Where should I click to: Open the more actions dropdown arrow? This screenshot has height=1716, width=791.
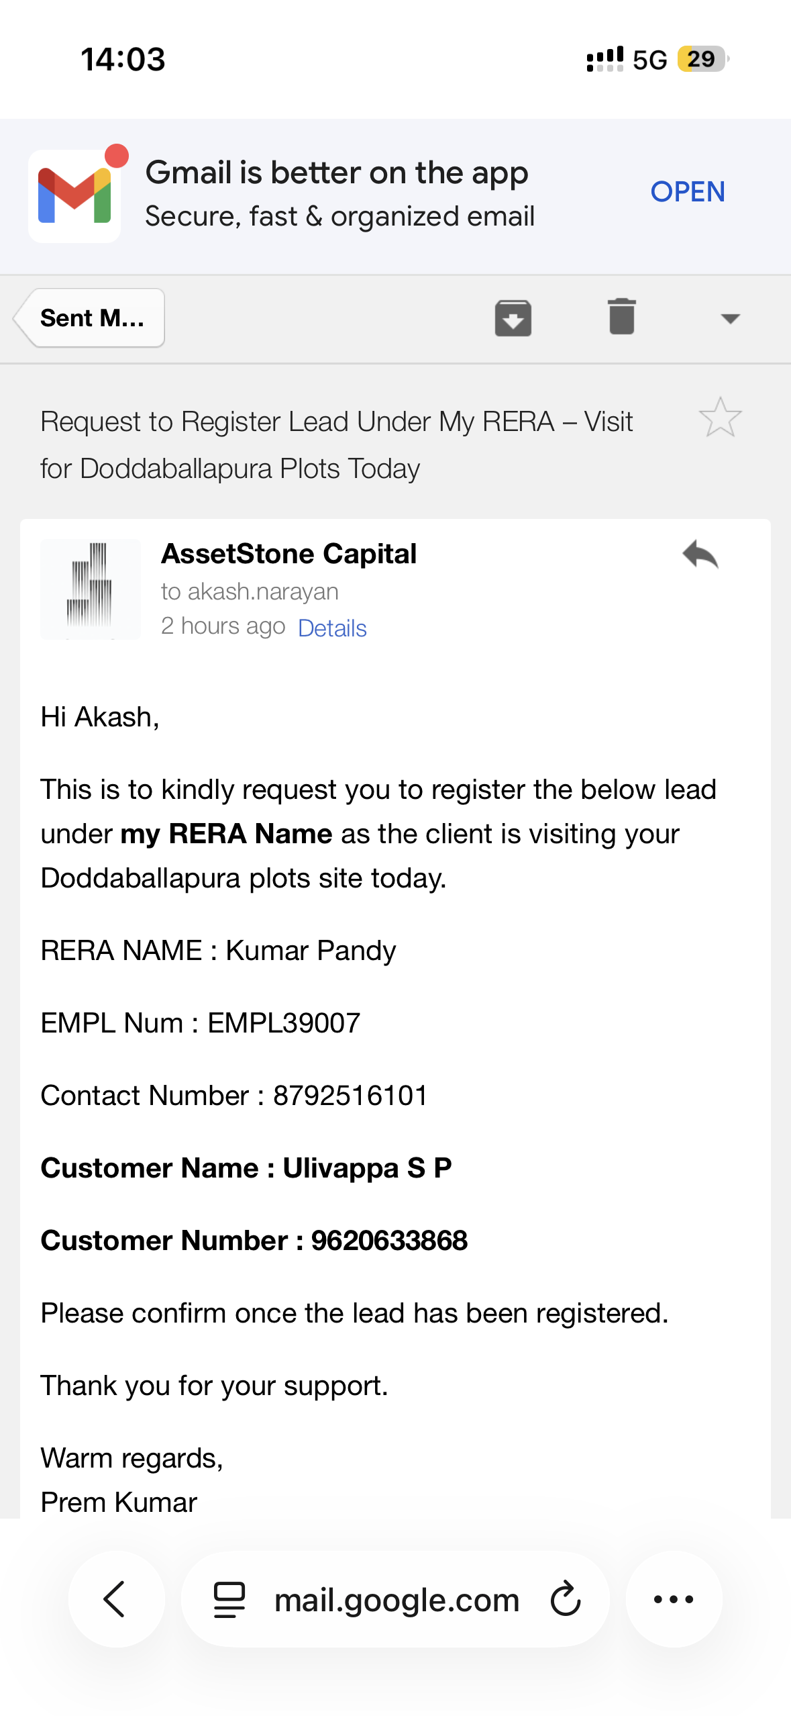pyautogui.click(x=730, y=318)
